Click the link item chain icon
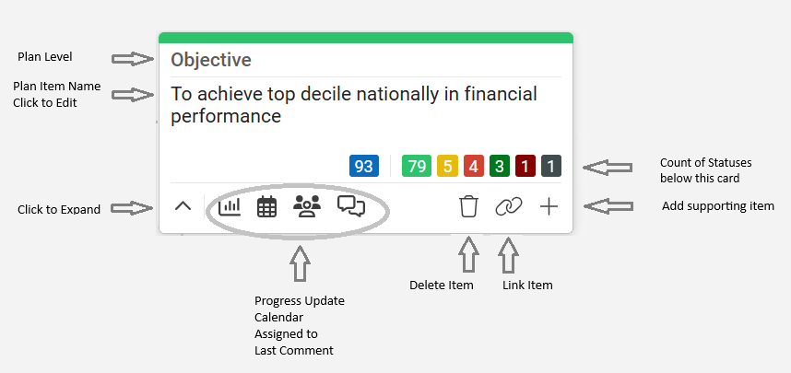 [509, 206]
